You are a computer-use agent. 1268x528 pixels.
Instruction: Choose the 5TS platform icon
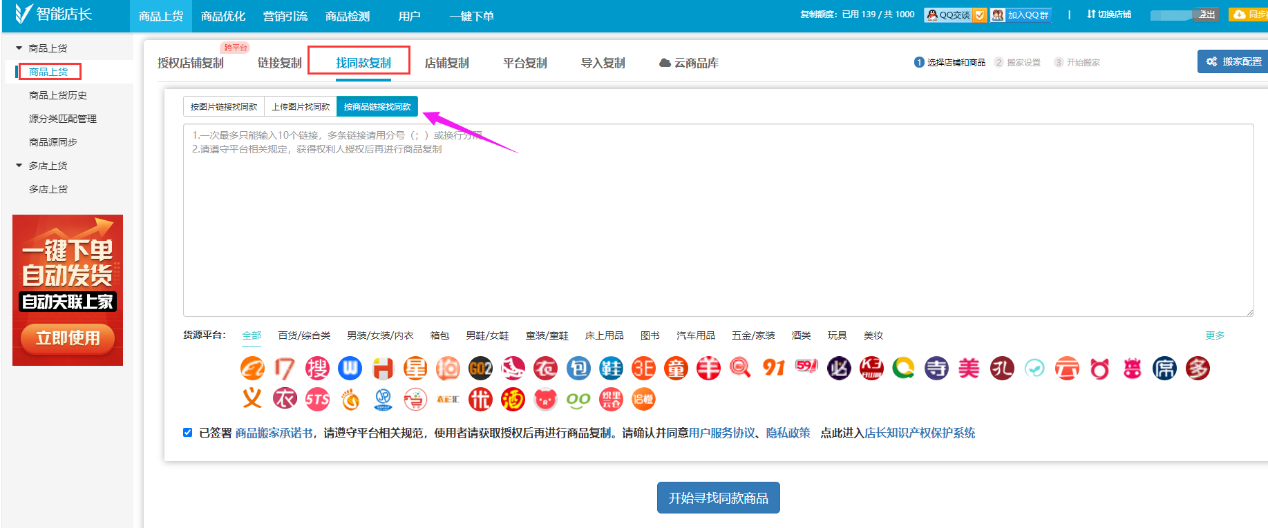tap(317, 400)
